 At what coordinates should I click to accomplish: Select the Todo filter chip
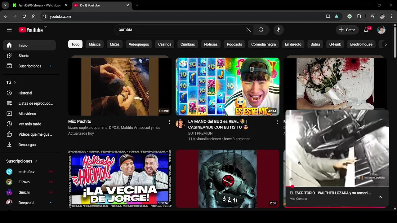click(75, 44)
